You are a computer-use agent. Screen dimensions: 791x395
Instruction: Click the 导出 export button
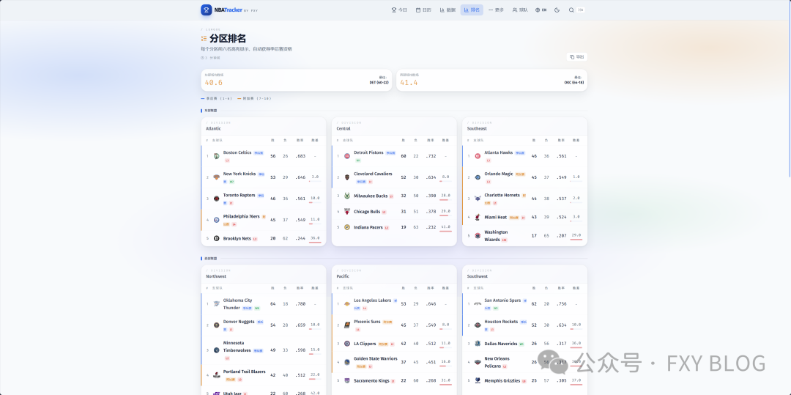tap(577, 57)
